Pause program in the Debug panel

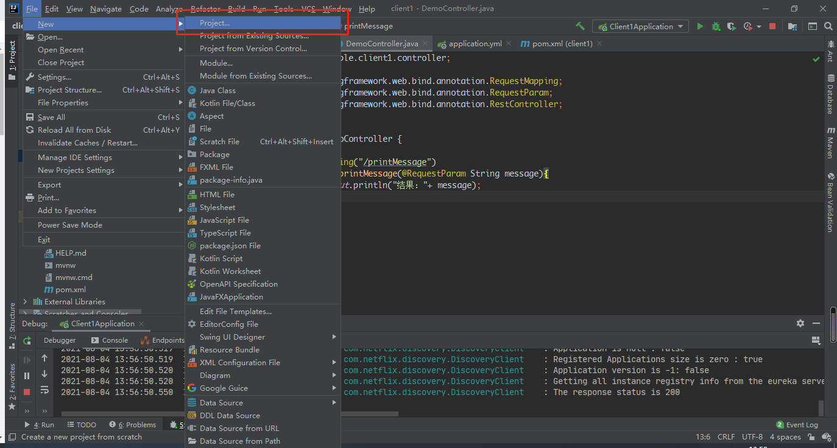[27, 376]
